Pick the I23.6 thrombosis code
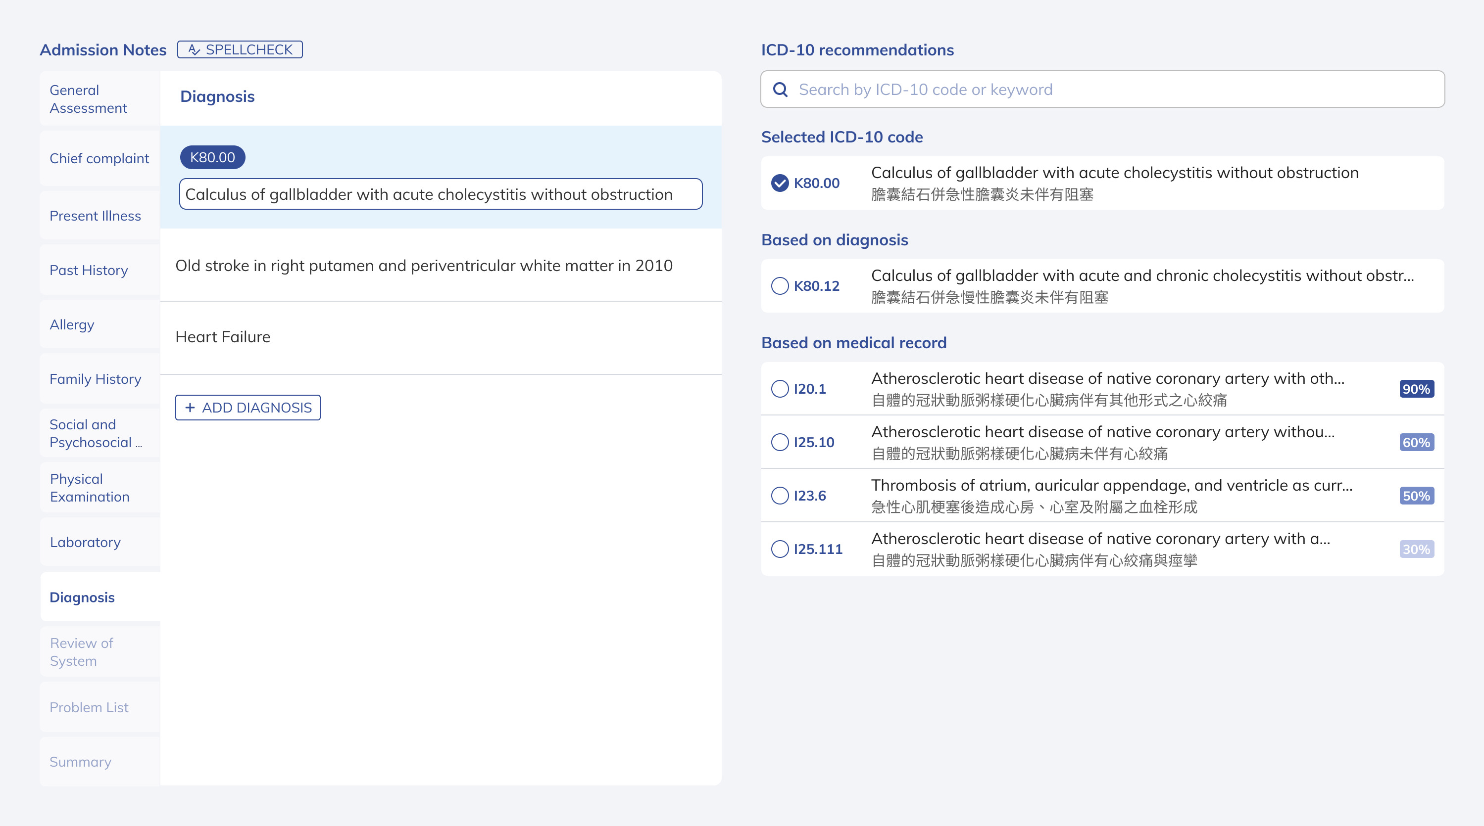 pyautogui.click(x=780, y=496)
